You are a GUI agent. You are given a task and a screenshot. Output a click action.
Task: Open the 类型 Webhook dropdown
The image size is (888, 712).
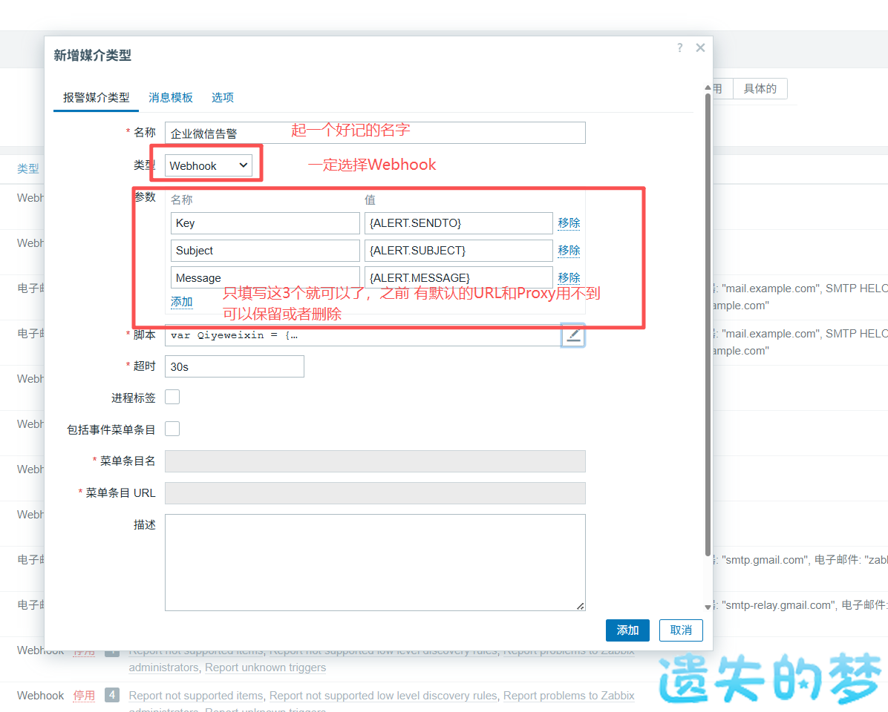click(209, 165)
